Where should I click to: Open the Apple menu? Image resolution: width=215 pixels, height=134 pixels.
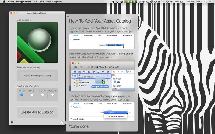coord(4,2)
